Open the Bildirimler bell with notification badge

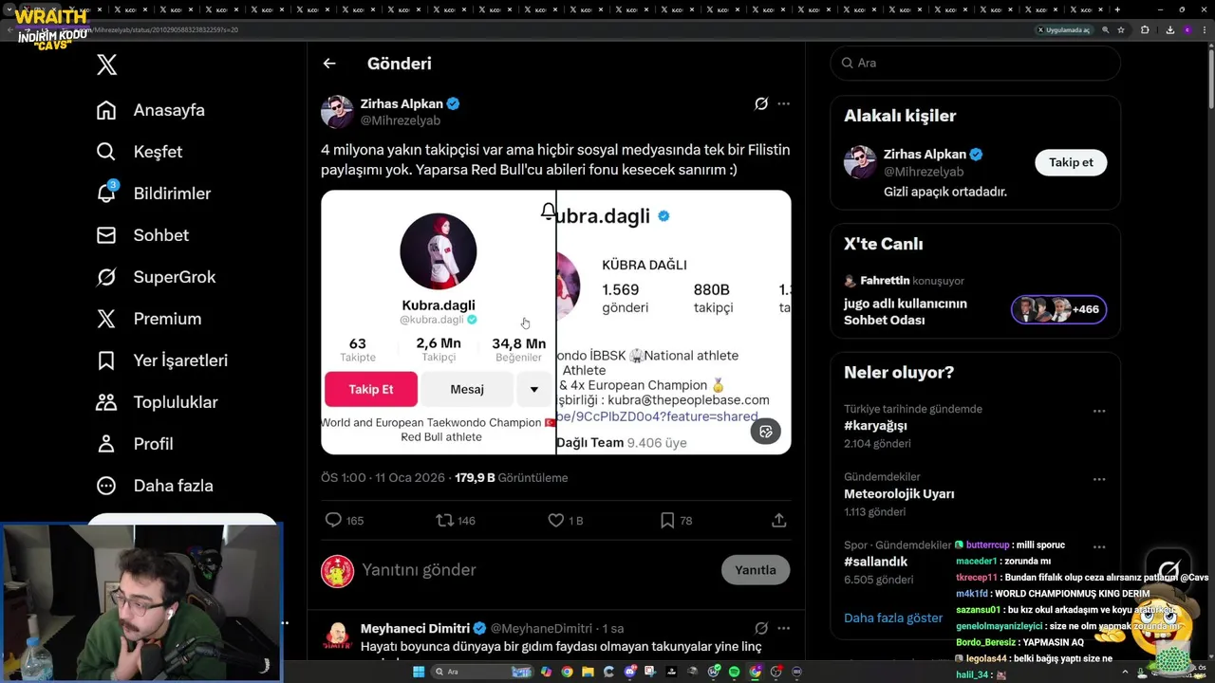click(106, 194)
